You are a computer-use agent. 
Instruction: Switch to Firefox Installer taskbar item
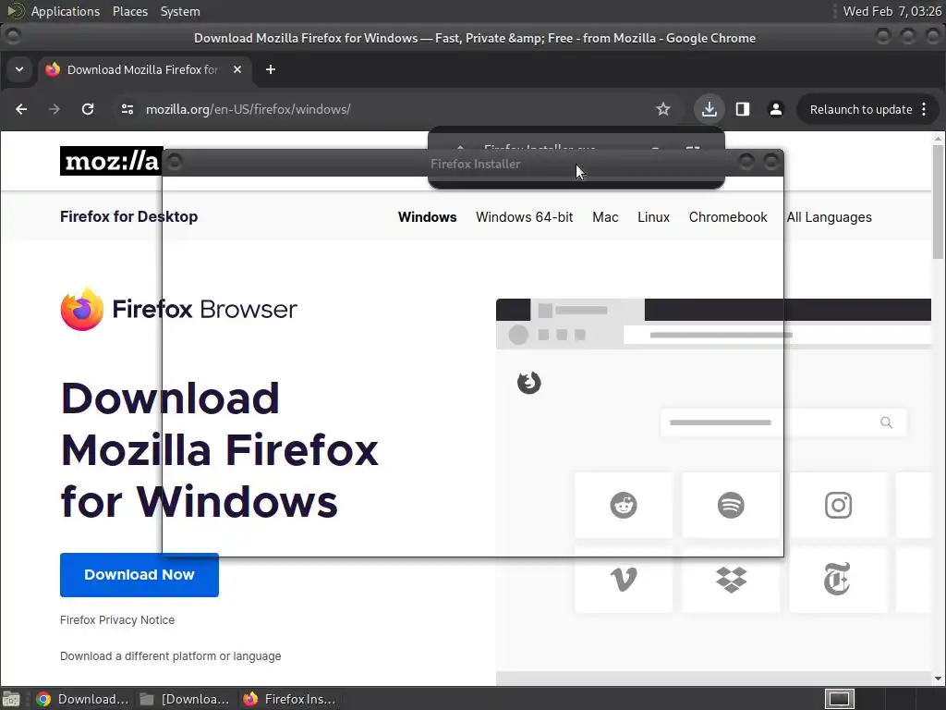(288, 699)
